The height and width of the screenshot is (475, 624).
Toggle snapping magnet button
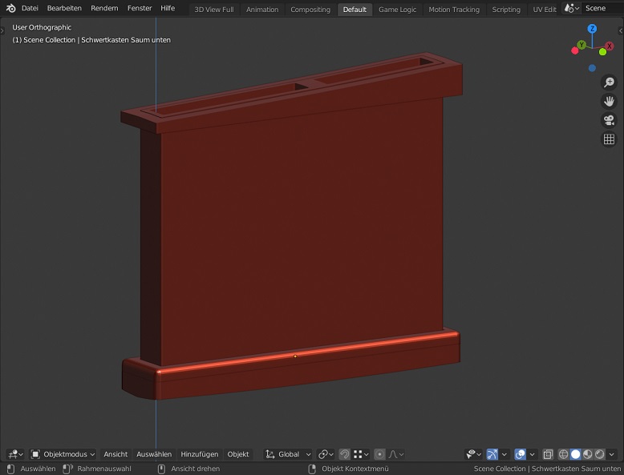[x=344, y=454]
